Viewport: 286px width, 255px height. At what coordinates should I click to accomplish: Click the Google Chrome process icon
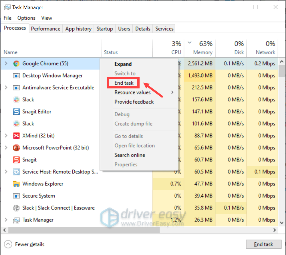pos(16,64)
